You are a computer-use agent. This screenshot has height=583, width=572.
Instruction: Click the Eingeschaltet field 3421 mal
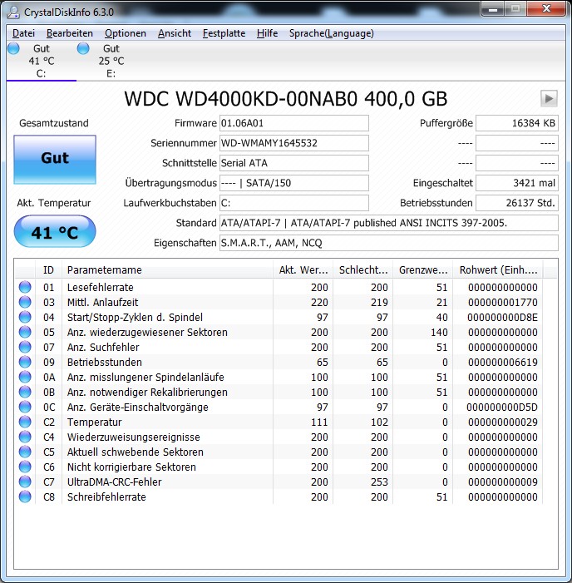point(517,183)
